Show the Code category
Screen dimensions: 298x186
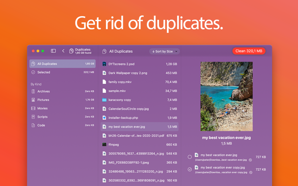coord(63,125)
